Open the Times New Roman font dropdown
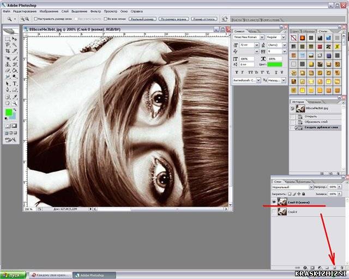Viewport: 349px width, 279px height. pyautogui.click(x=262, y=37)
